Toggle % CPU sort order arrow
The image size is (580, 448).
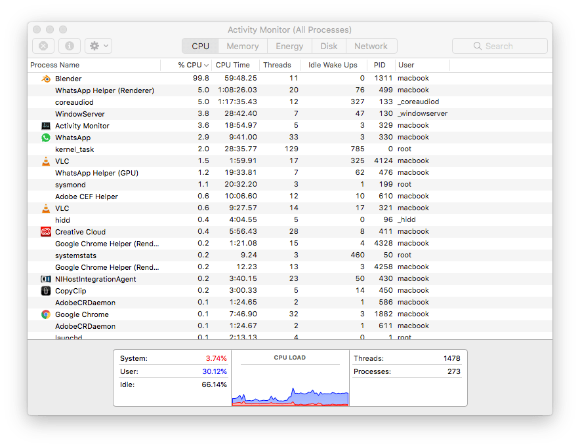[206, 65]
